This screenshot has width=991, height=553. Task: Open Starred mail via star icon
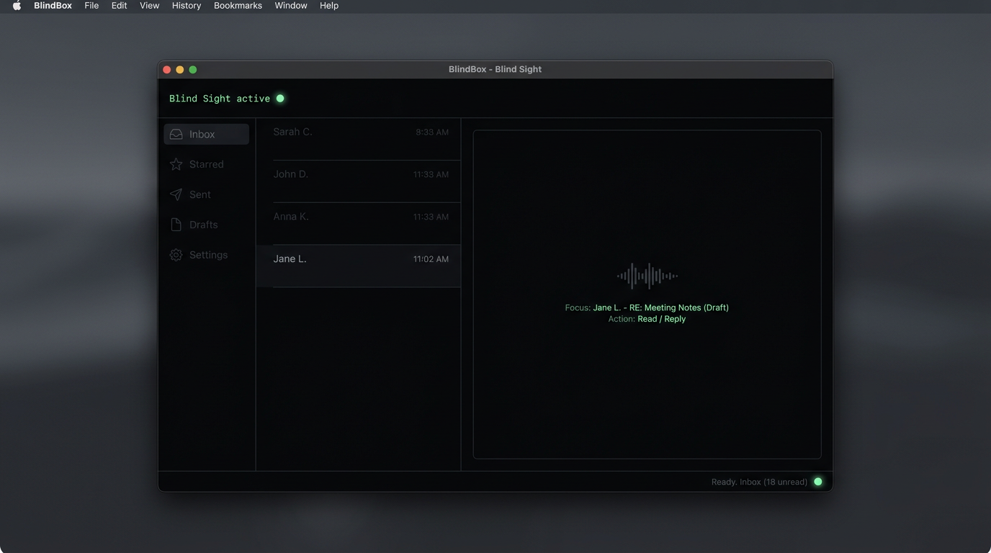tap(176, 164)
